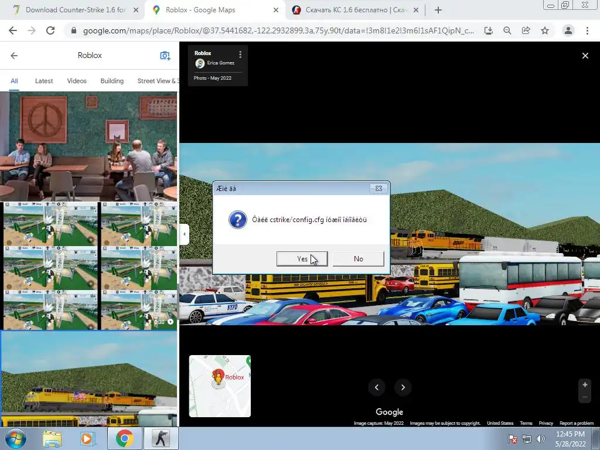Go back from the Roblox photos panel
600x450 pixels.
click(x=14, y=56)
